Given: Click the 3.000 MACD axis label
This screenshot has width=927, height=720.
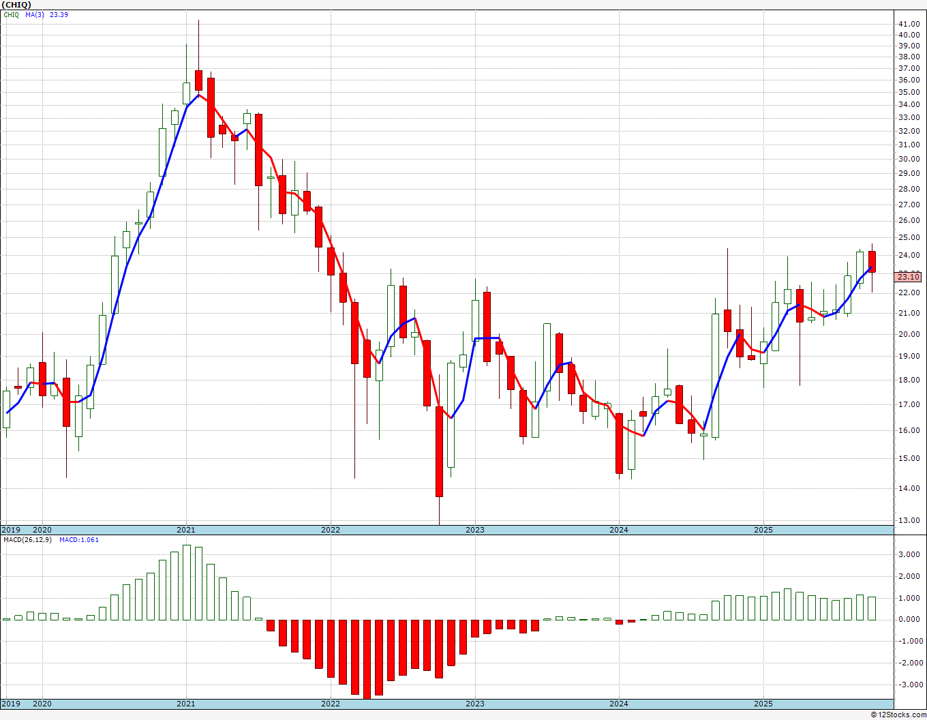Looking at the screenshot, I should coord(910,554).
